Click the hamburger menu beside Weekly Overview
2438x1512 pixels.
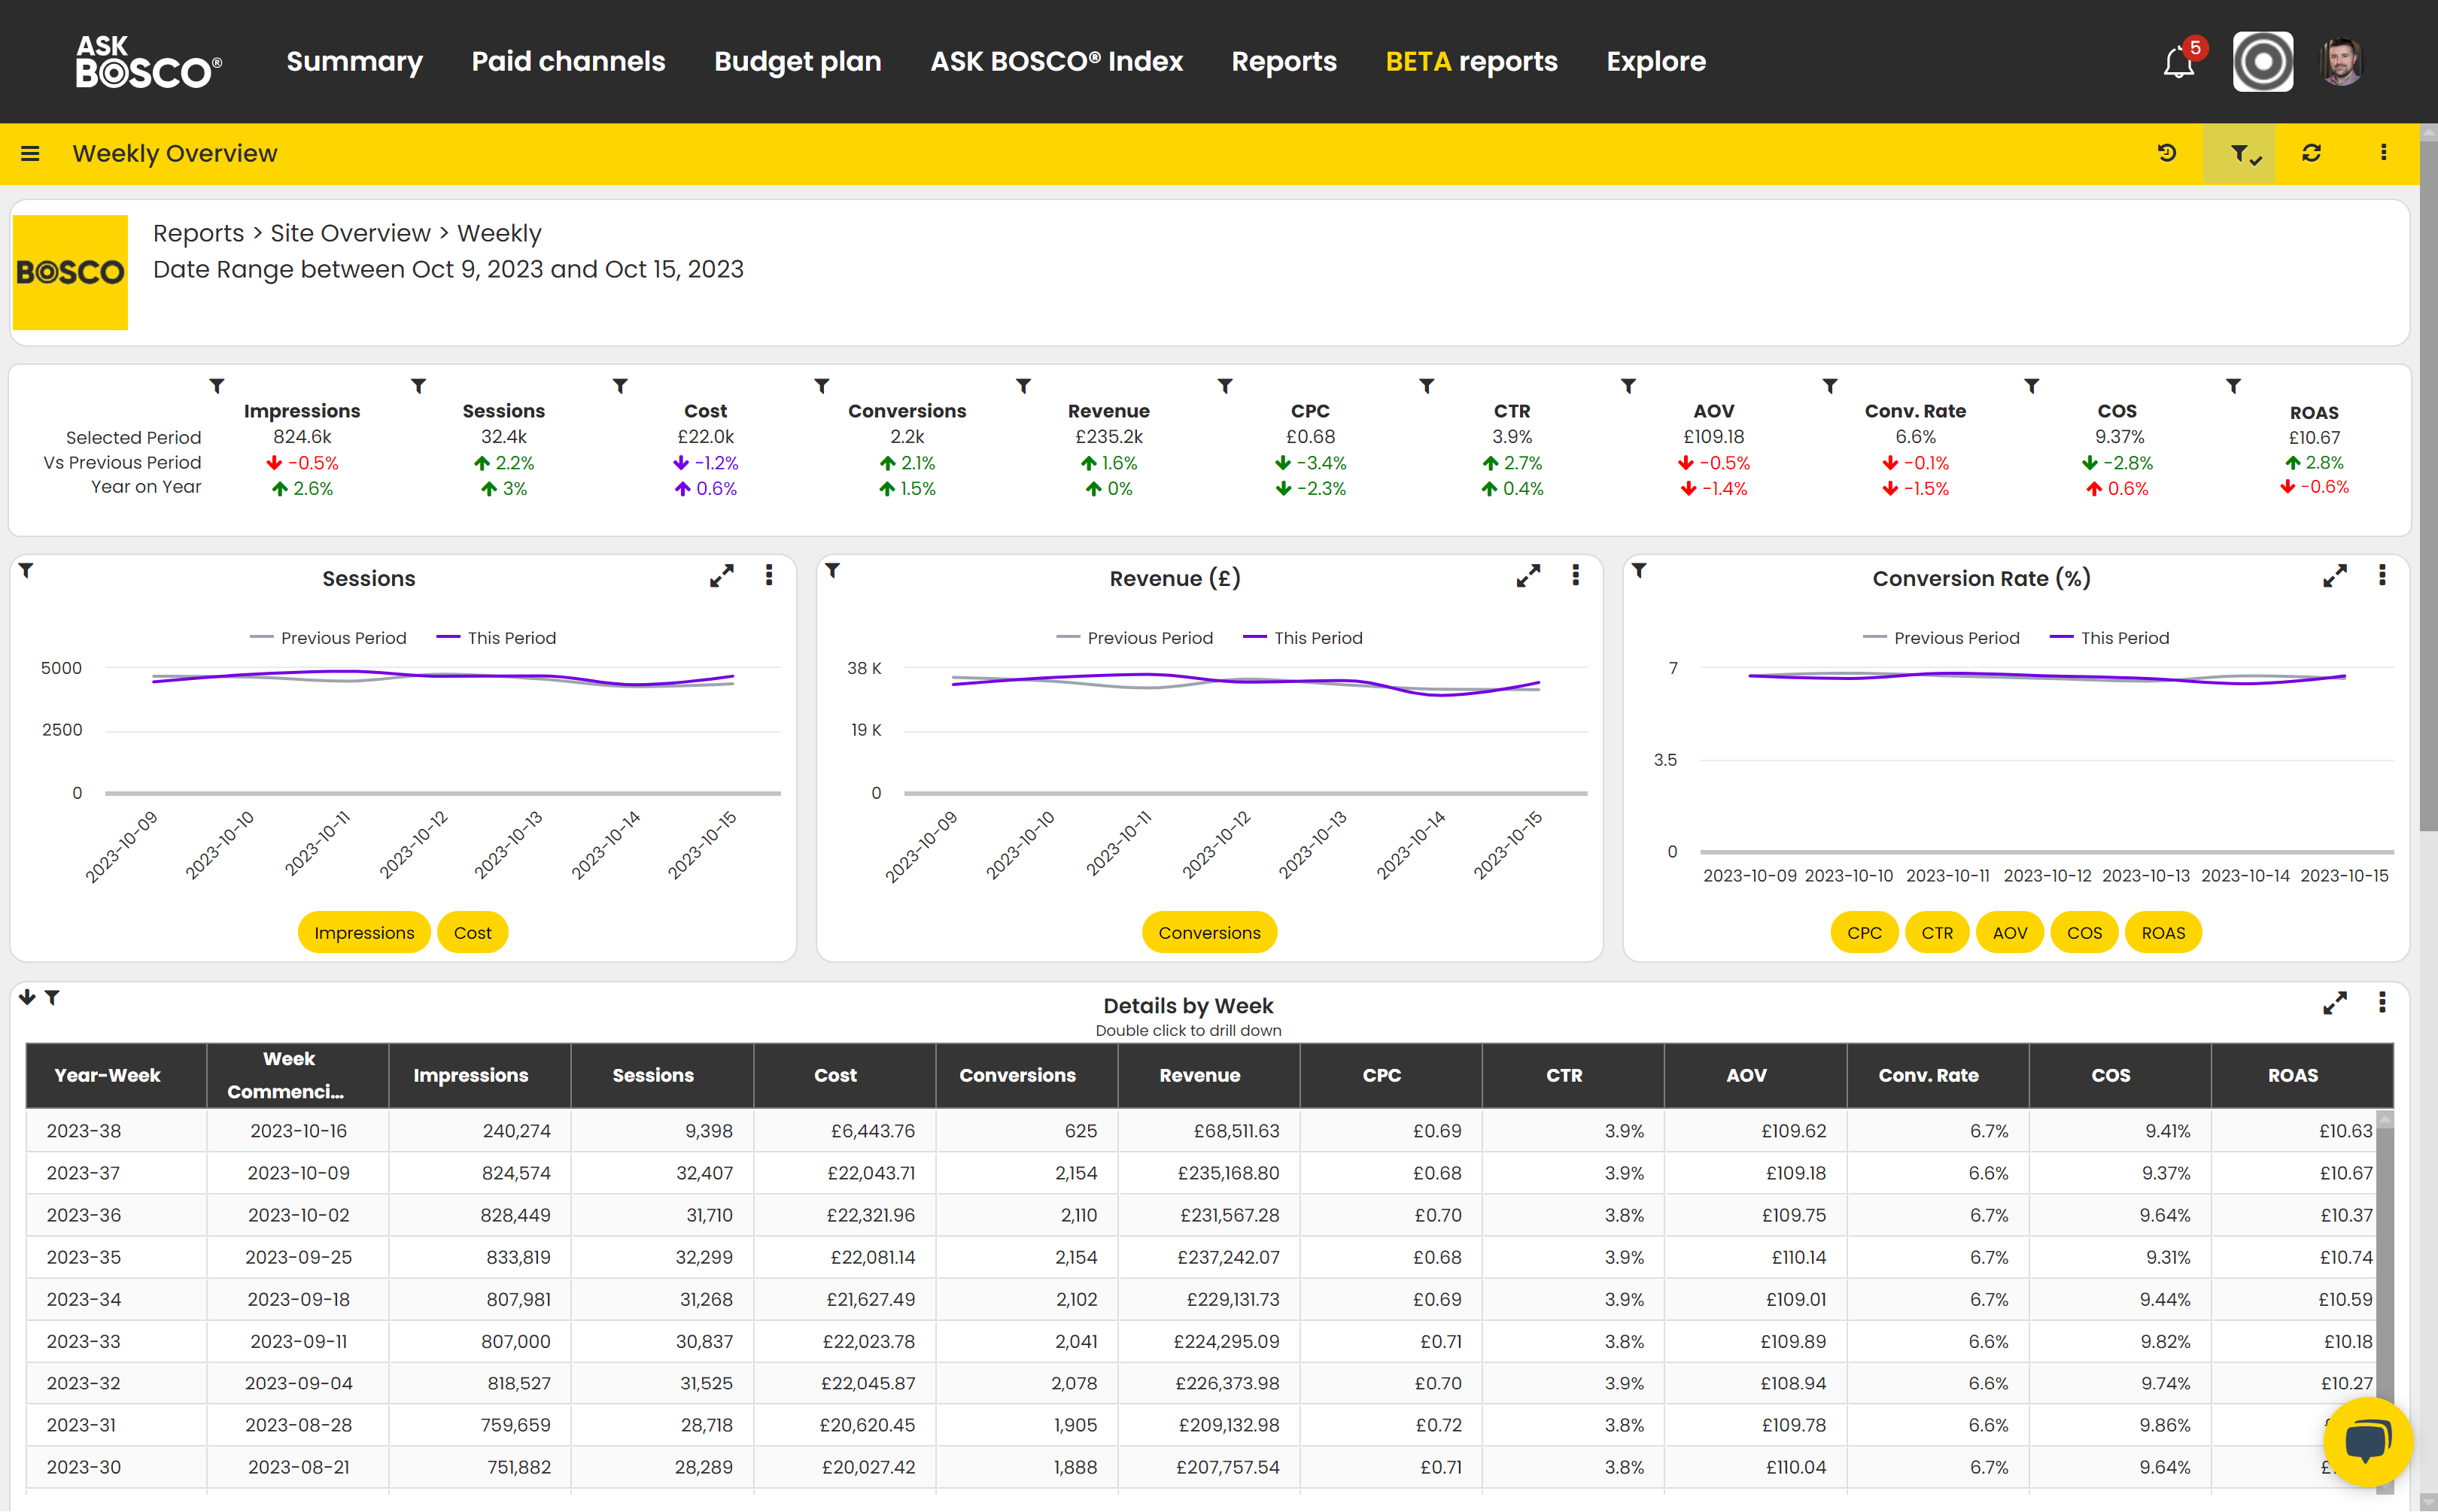point(30,154)
